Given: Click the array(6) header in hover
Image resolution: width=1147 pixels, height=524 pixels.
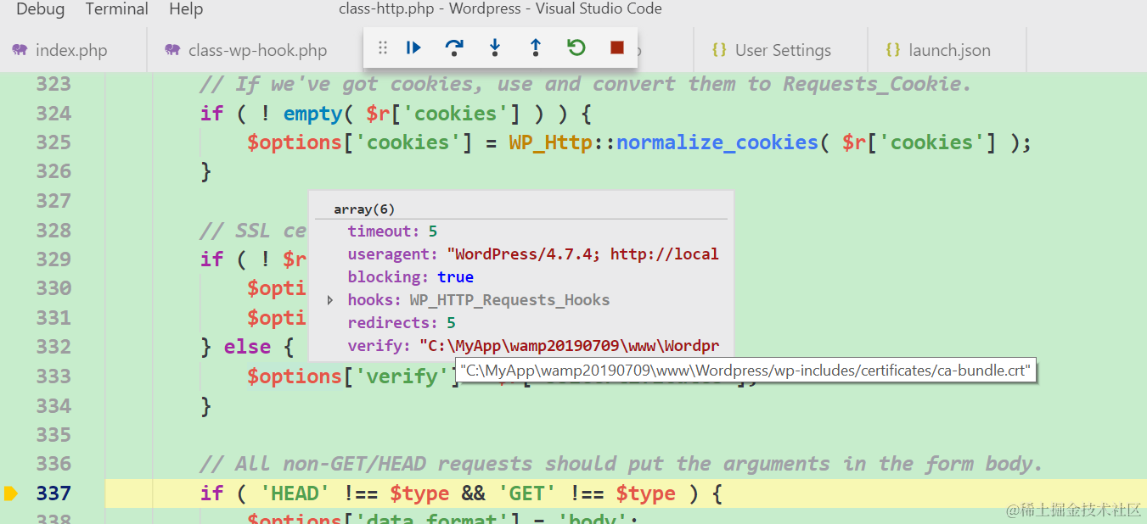Looking at the screenshot, I should pyautogui.click(x=364, y=209).
